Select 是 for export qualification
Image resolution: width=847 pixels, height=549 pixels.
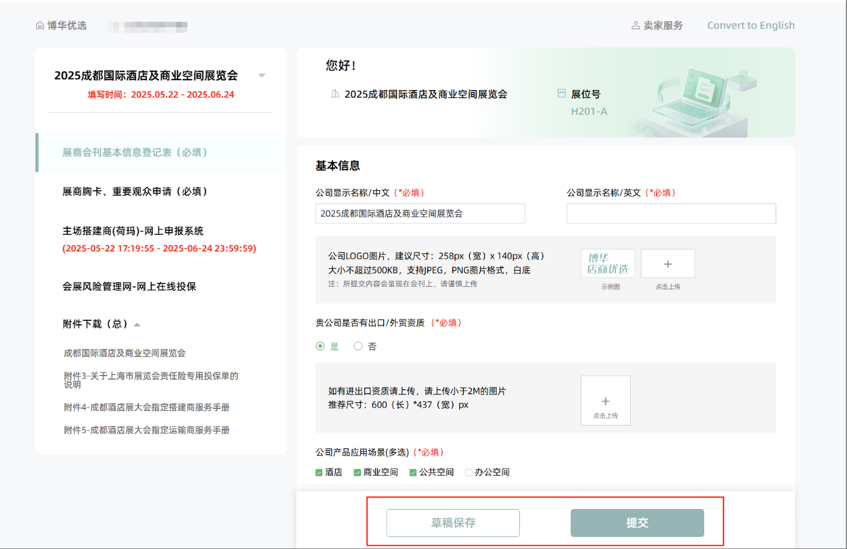pyautogui.click(x=320, y=346)
